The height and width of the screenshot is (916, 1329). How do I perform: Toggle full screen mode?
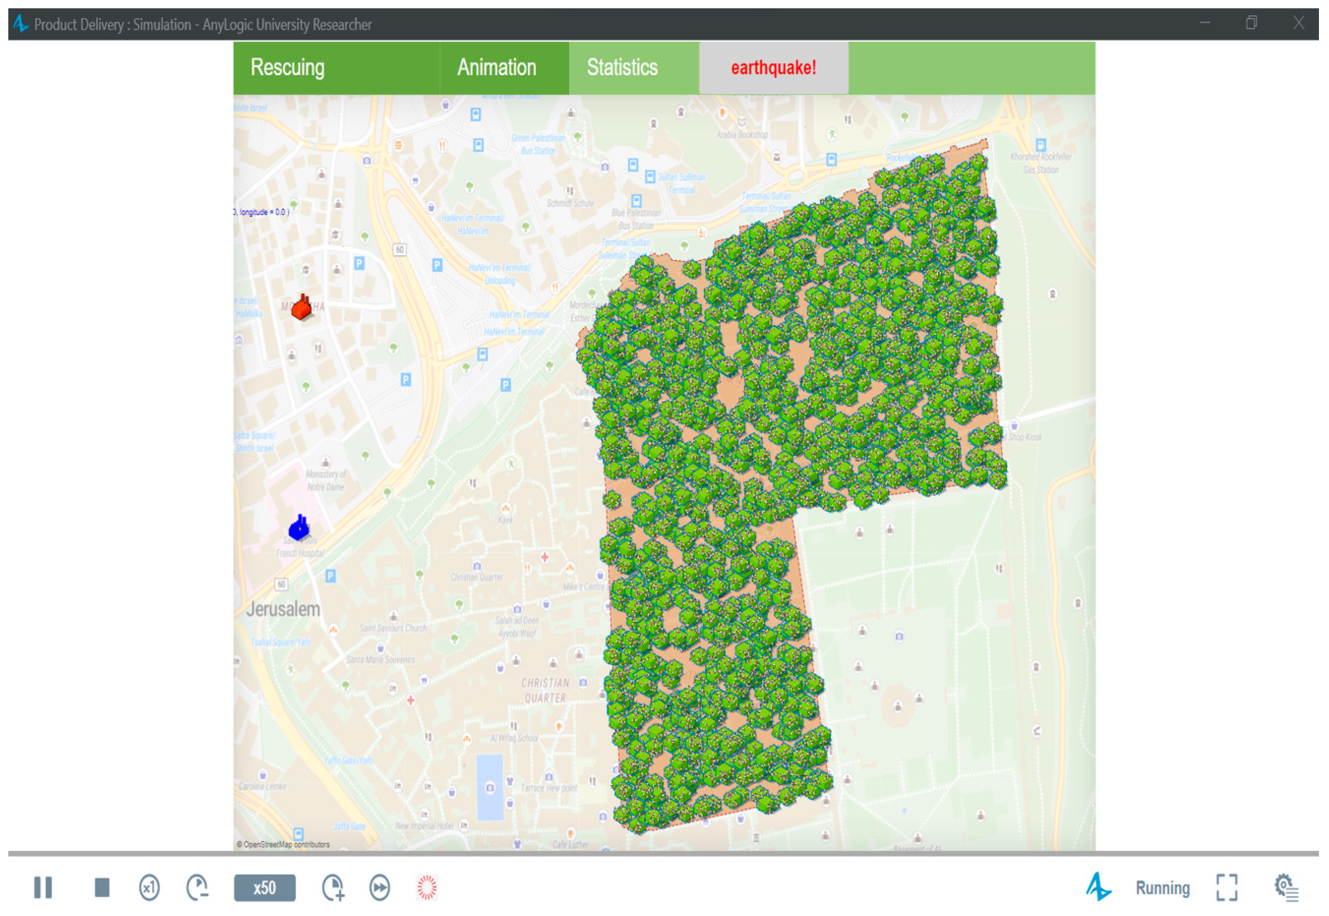1227,888
